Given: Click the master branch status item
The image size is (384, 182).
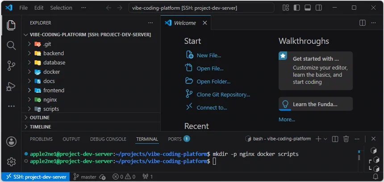Looking at the screenshot, I should coord(85,177).
